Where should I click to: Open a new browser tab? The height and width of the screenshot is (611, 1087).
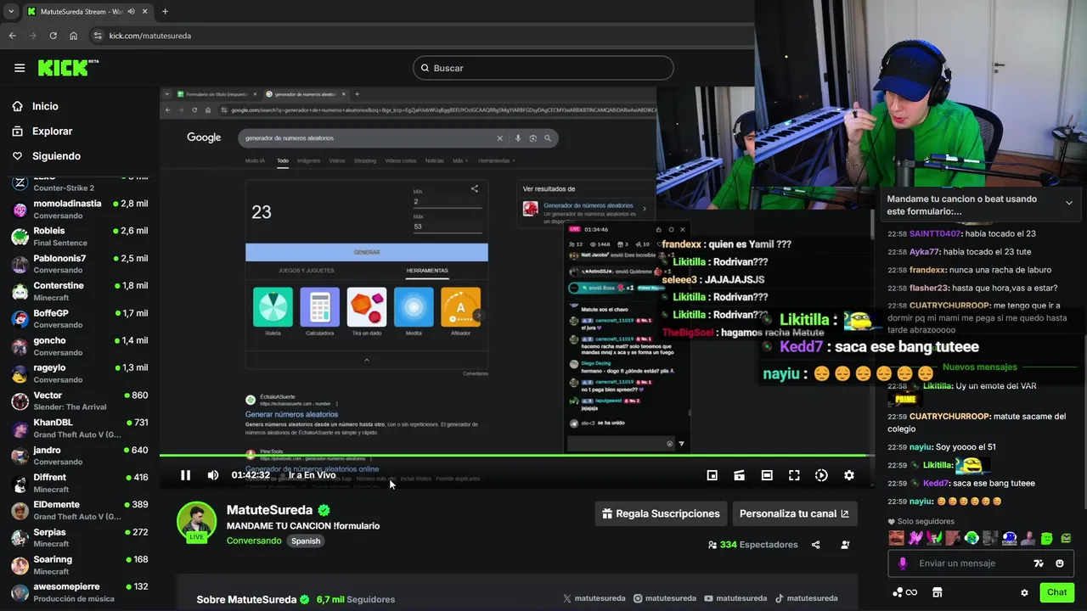tap(165, 11)
